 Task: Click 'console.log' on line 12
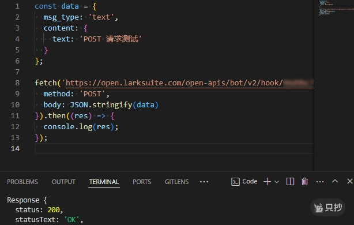[67, 127]
